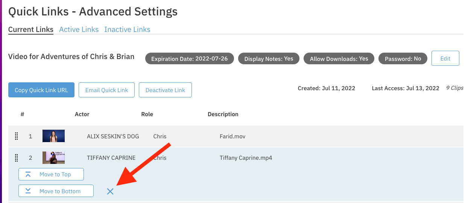This screenshot has height=203, width=468.
Task: Click Deactivate Link button
Action: coord(165,90)
